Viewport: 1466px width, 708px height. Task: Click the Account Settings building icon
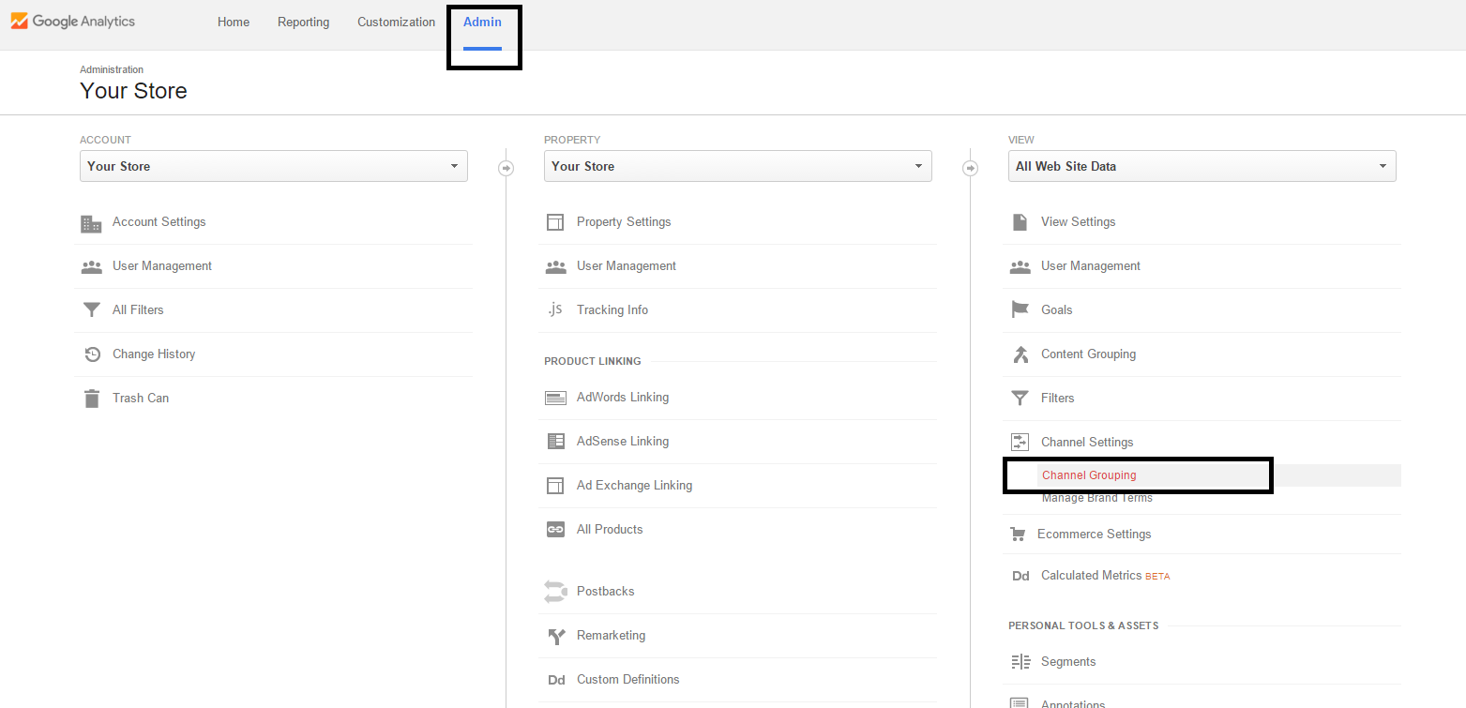pos(91,223)
